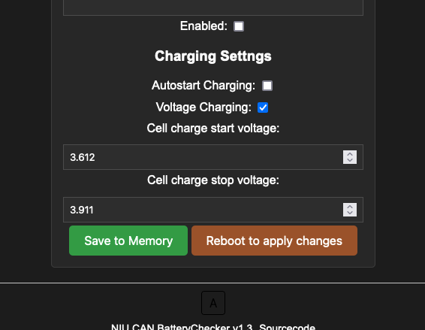This screenshot has width=425, height=330.
Task: Decrement the cell charge start voltage with the down arrow
Action: click(350, 160)
